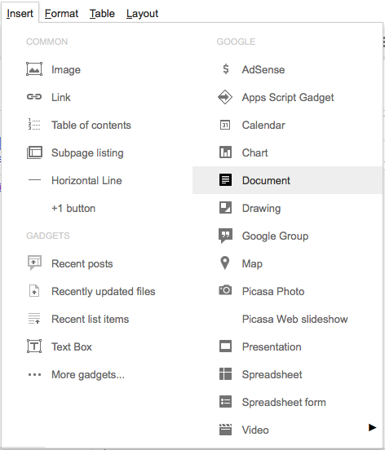The width and height of the screenshot is (385, 450).
Task: Select the Horizontal Line label
Action: click(86, 180)
